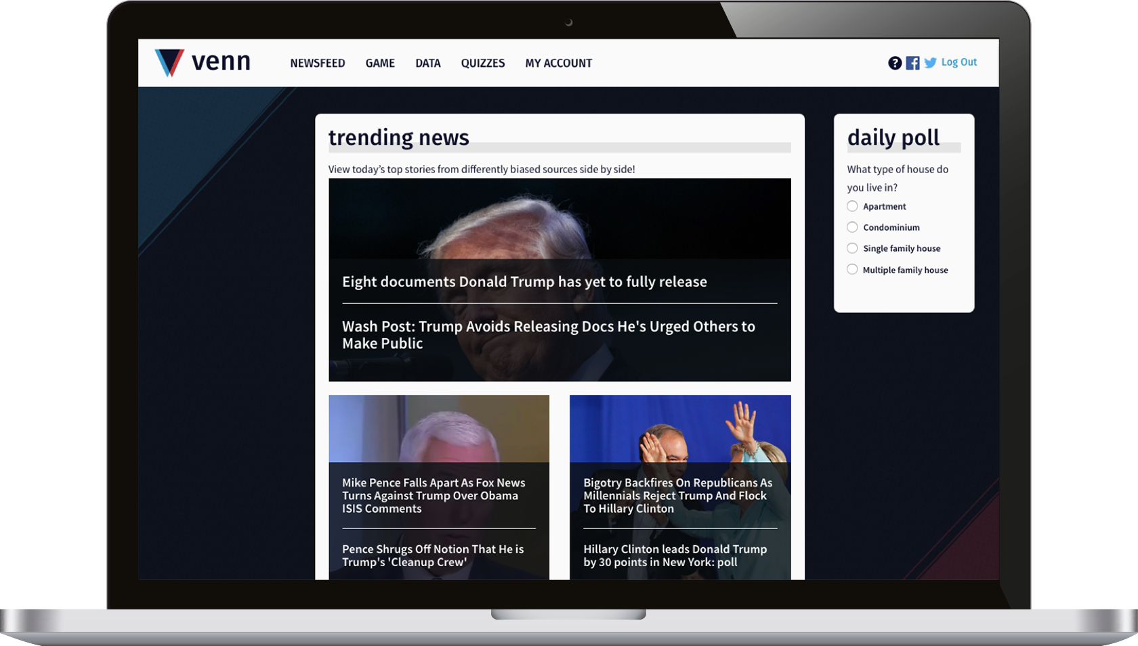Viewport: 1138px width, 646px height.
Task: Open the DATA menu item
Action: [x=428, y=63]
